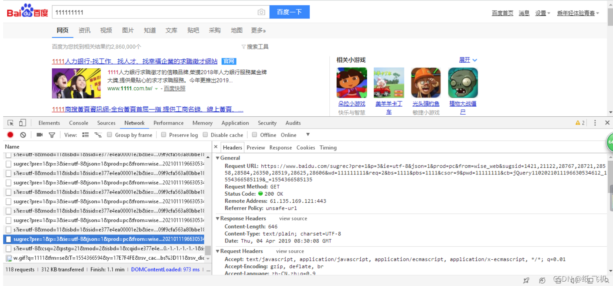Open dropdown arrow beside www.1111.com.tw
The width and height of the screenshot is (613, 286).
pos(156,89)
